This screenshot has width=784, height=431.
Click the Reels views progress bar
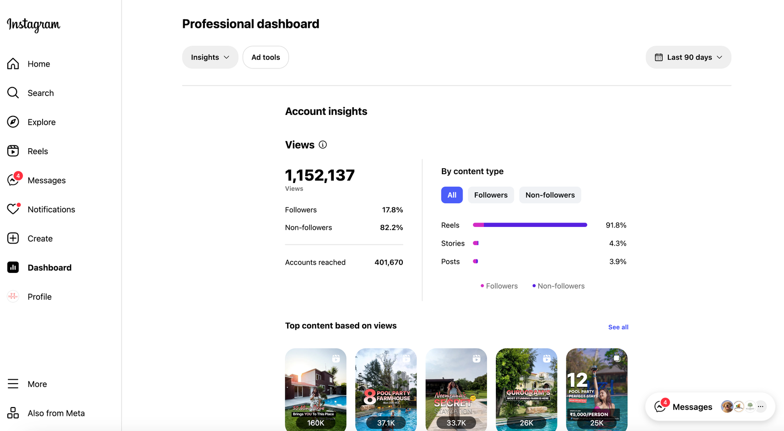[x=530, y=225]
